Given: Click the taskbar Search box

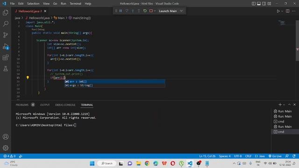Looking at the screenshot, I should [107, 163].
